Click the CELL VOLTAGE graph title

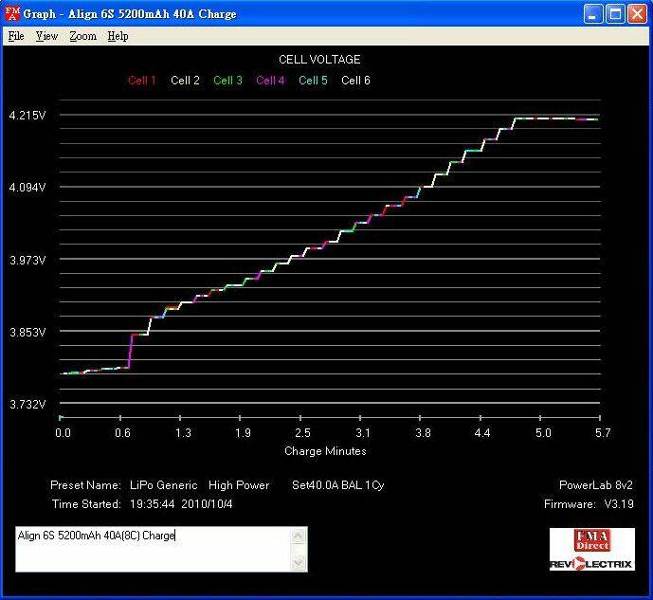point(319,60)
